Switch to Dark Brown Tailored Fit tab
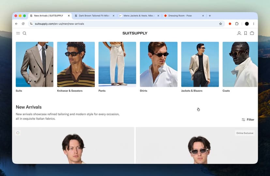This screenshot has height=176, width=270. [94, 16]
